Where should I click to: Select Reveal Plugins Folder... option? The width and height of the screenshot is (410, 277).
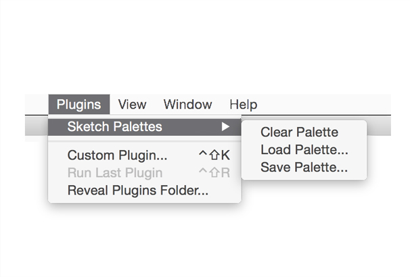pyautogui.click(x=138, y=190)
